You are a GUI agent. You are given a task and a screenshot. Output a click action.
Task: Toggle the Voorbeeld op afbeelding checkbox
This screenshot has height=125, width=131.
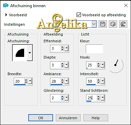79,15
